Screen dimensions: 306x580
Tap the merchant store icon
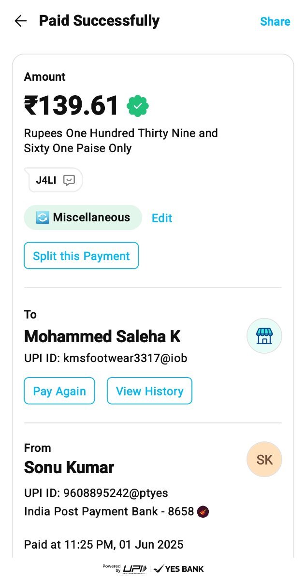point(264,336)
